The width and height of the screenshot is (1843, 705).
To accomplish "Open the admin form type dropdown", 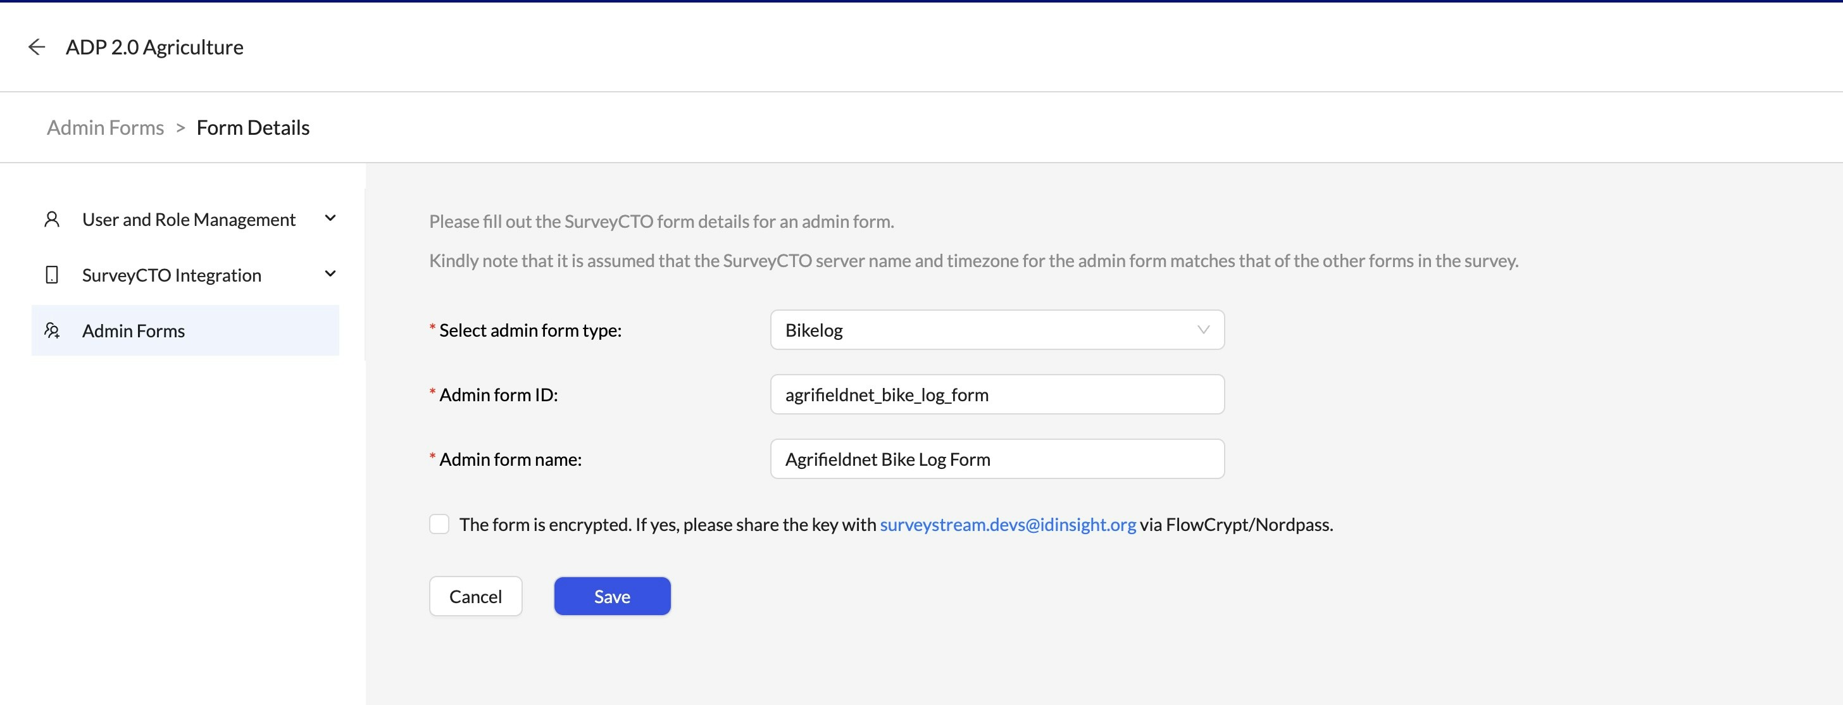I will pos(987,330).
